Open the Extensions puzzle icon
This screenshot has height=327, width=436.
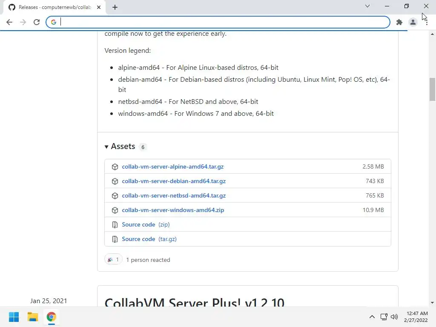(x=399, y=22)
